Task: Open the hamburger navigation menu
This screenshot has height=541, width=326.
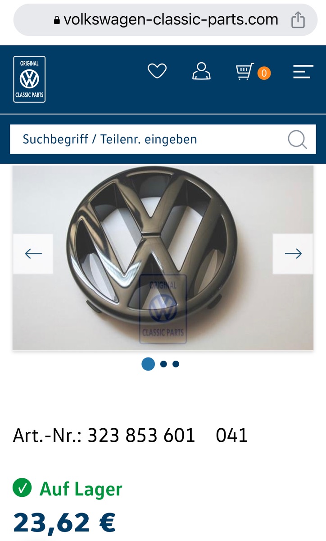Action: [303, 72]
